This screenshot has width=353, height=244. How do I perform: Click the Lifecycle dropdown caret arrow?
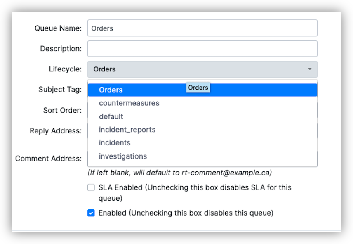[x=310, y=69]
